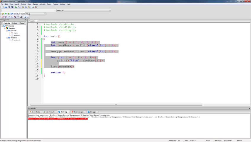Screen dimensions: 251x142
Task: Click the Redo toolbar icon
Action: tap(19, 7)
